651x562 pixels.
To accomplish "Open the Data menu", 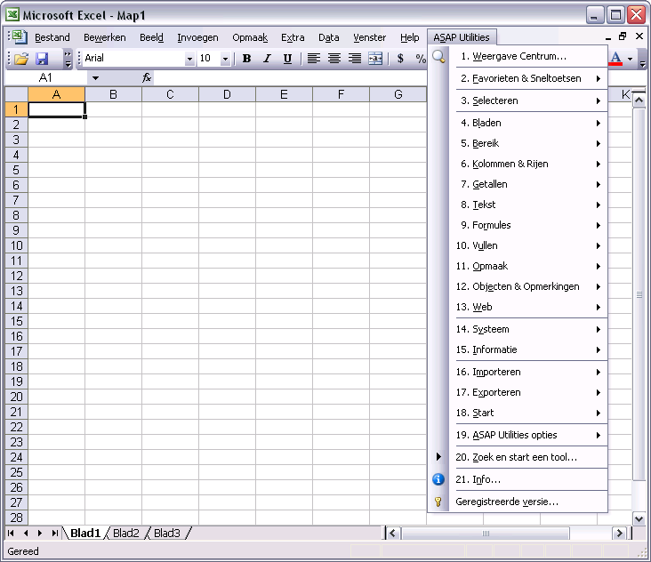I will pyautogui.click(x=329, y=37).
